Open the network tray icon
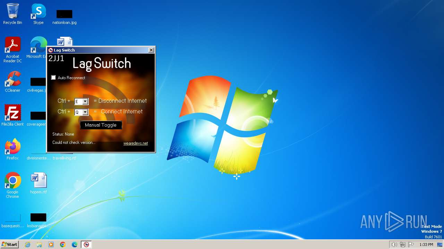The width and height of the screenshot is (444, 249). 403,245
